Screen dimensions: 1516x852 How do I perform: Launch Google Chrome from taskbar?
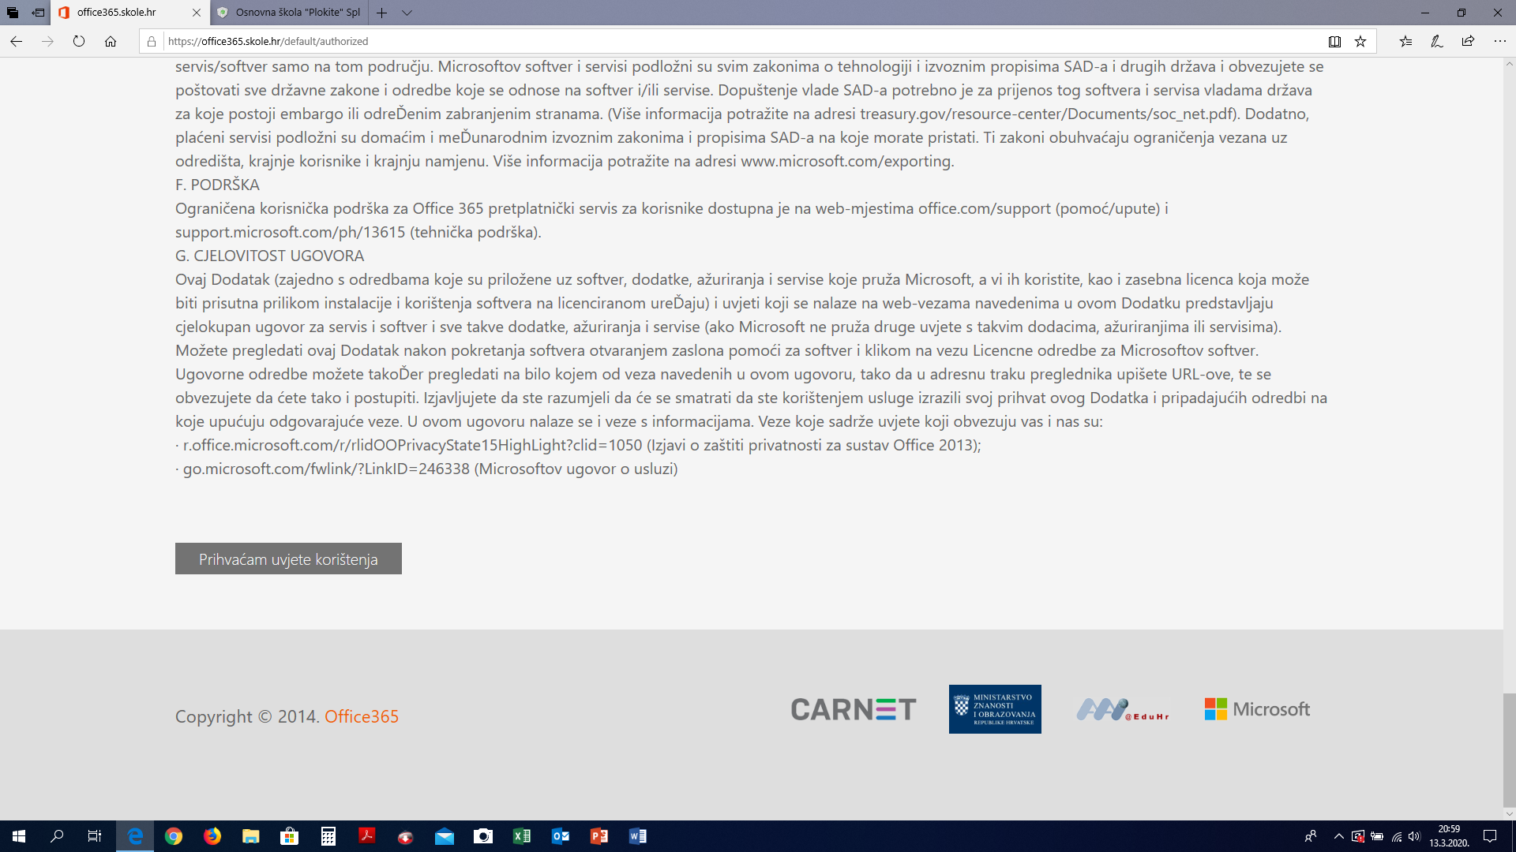click(x=174, y=836)
